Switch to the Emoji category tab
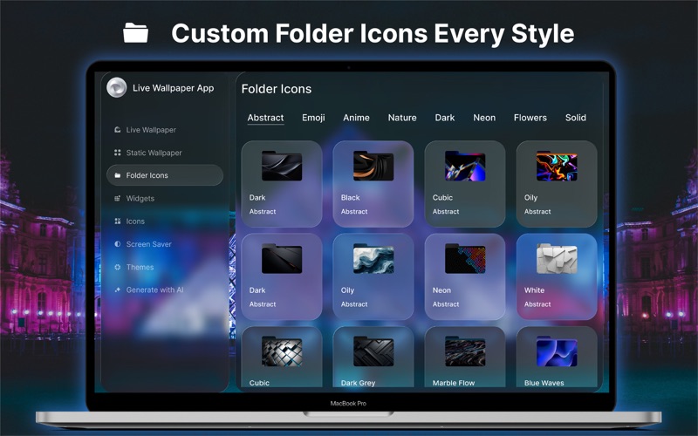The height and width of the screenshot is (436, 698). tap(313, 118)
